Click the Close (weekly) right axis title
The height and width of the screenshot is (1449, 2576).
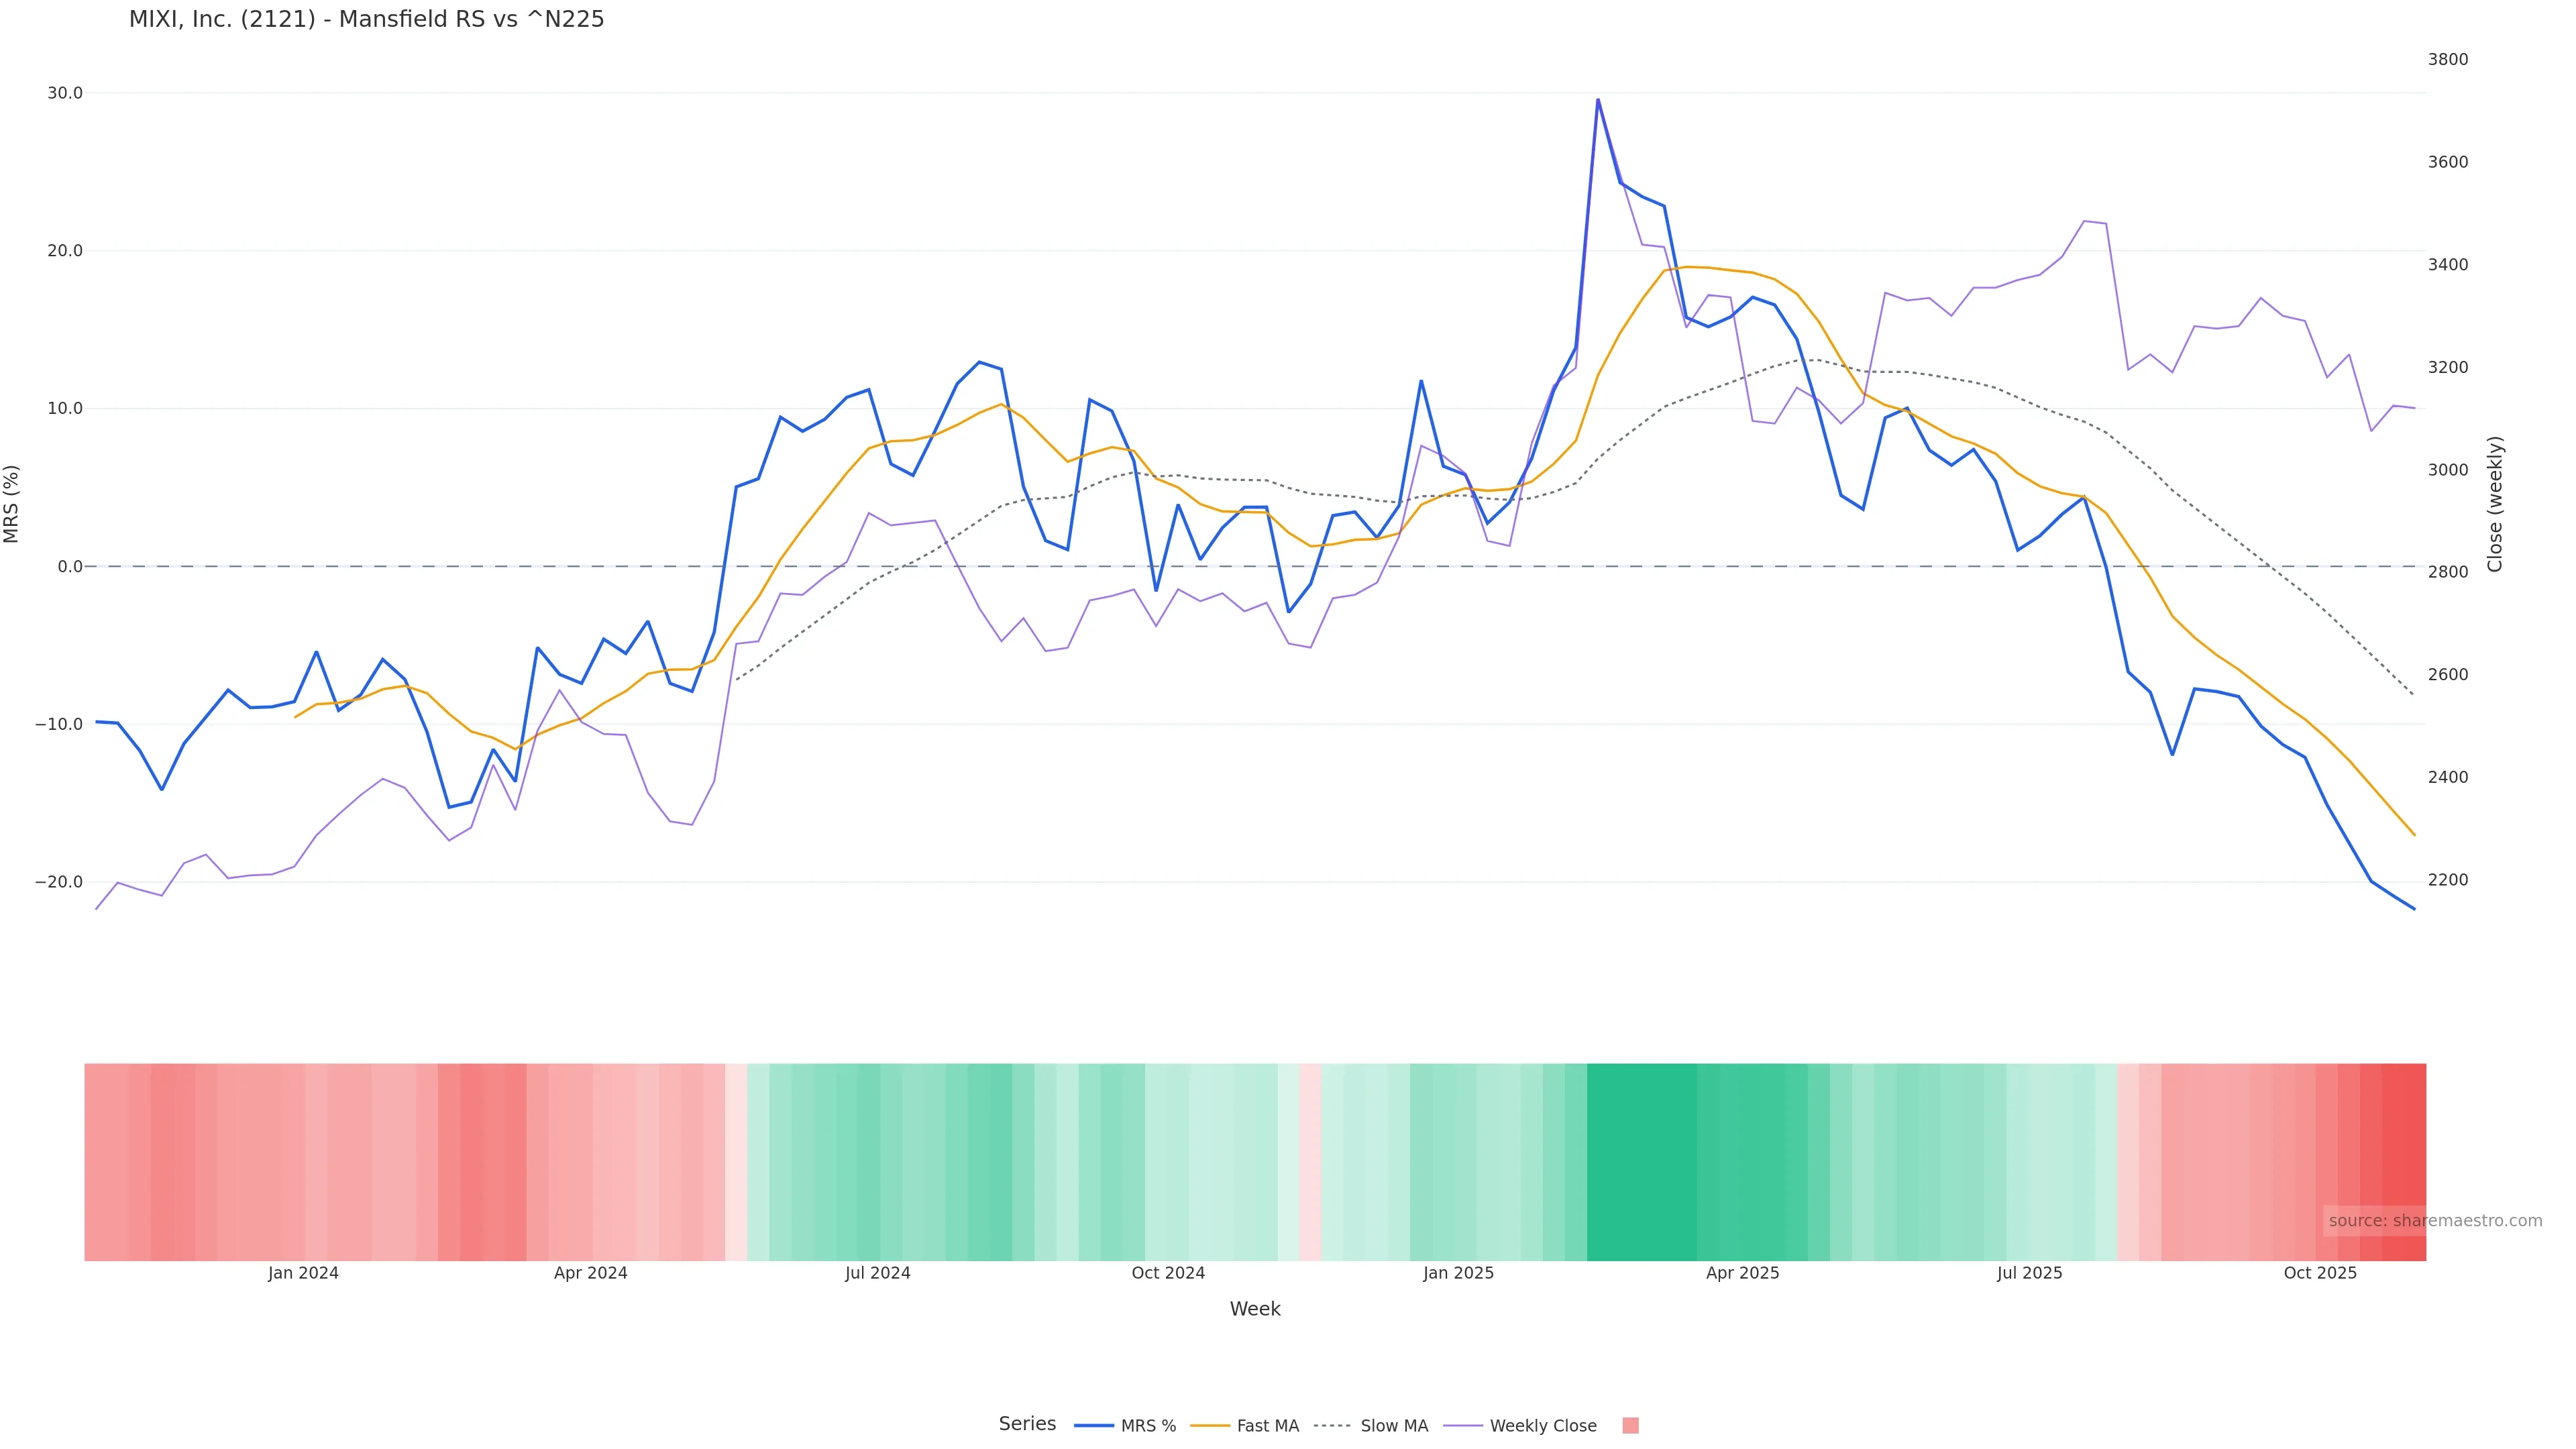click(x=2494, y=504)
